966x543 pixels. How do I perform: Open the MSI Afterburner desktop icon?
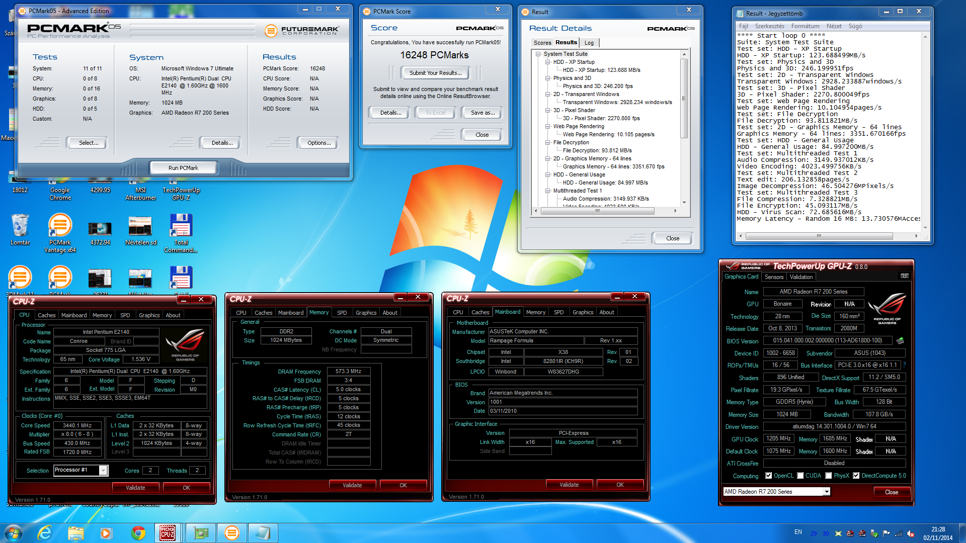140,190
